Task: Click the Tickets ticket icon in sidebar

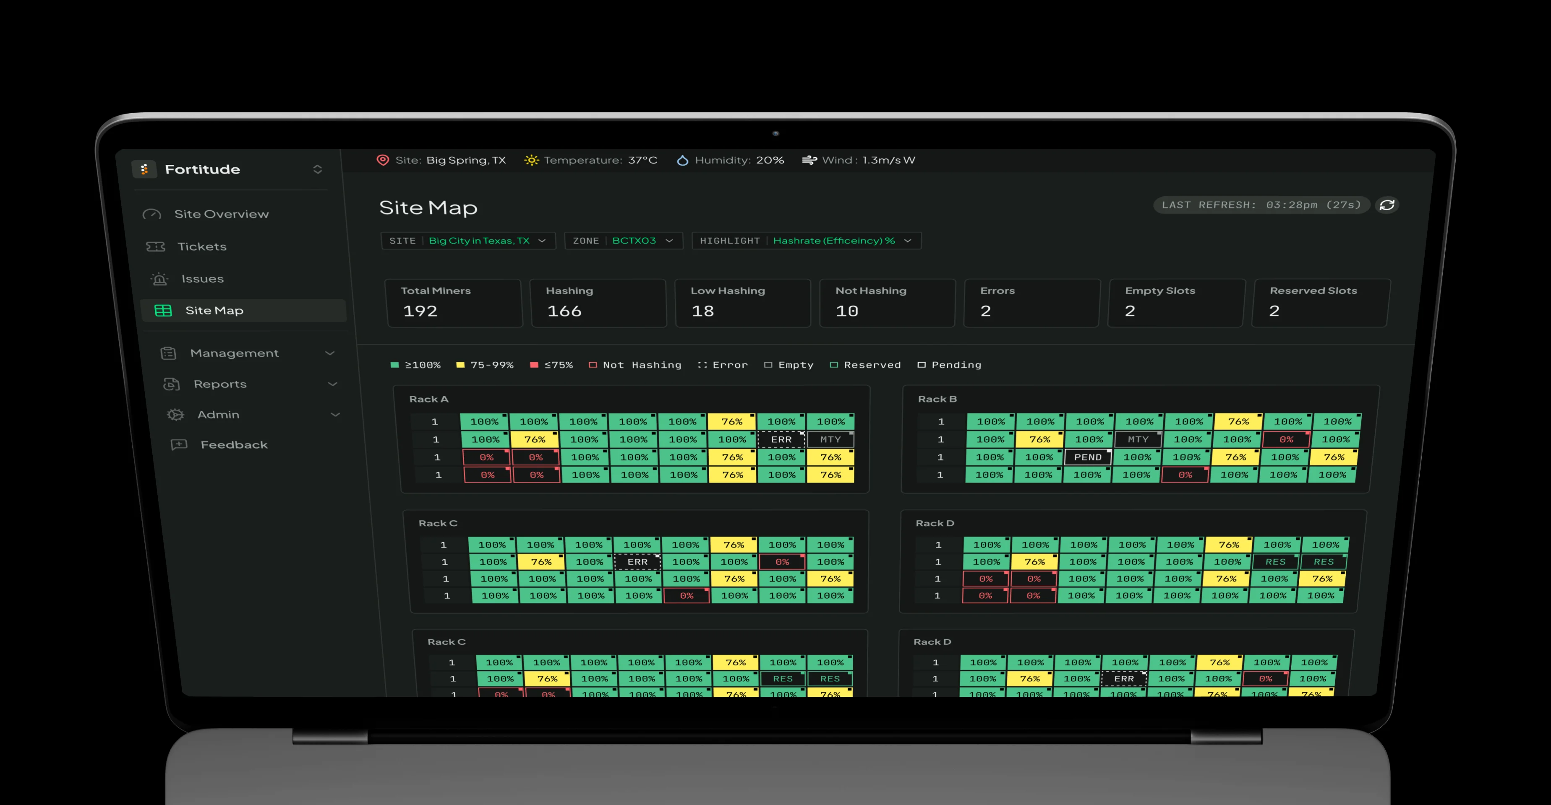Action: (x=155, y=247)
